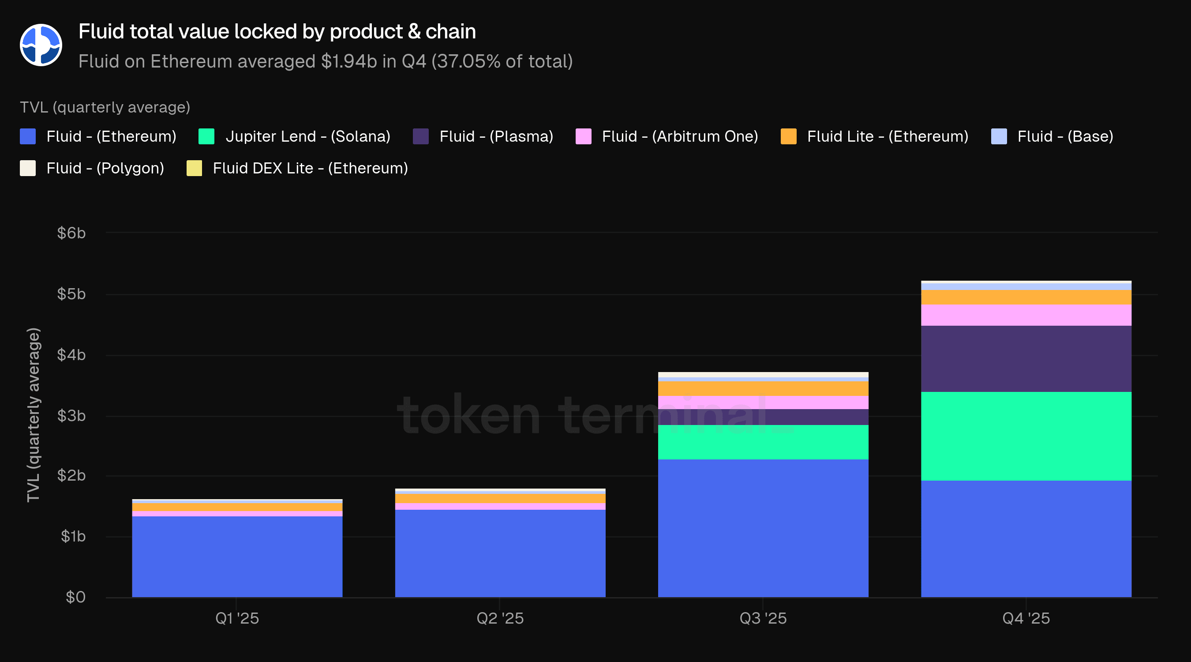Click the Fluid - (Plasma) purple legend swatch
Viewport: 1191px width, 662px height.
(x=420, y=136)
